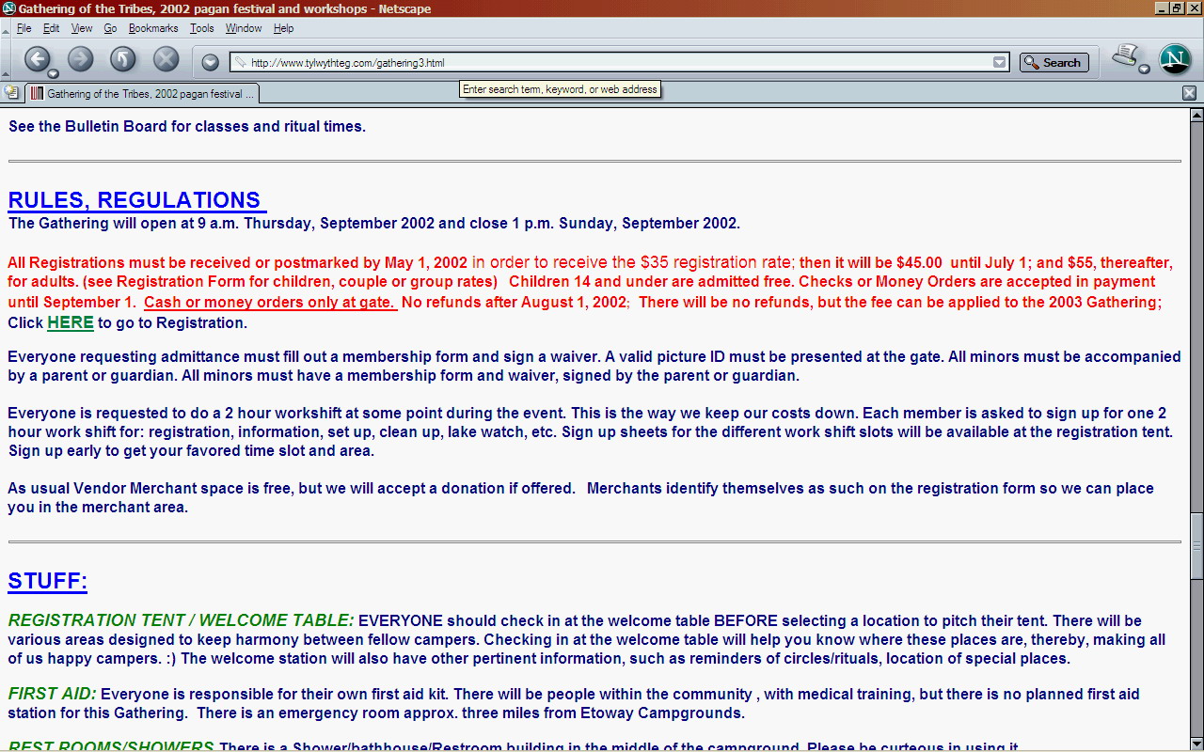This screenshot has height=752, width=1204.
Task: Open the File menu
Action: click(x=24, y=28)
